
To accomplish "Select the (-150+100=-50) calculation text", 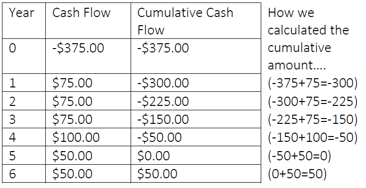I will (312, 137).
